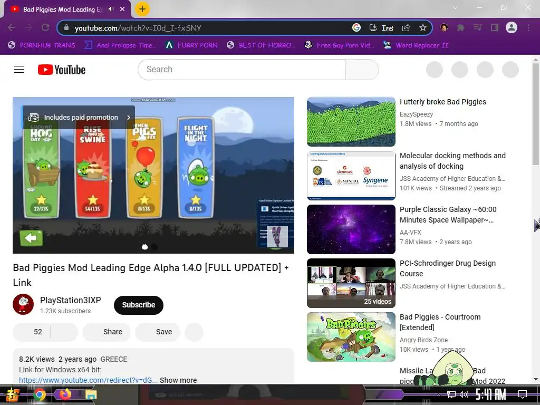Click the green back arrow in video
The width and height of the screenshot is (540, 405).
31,238
